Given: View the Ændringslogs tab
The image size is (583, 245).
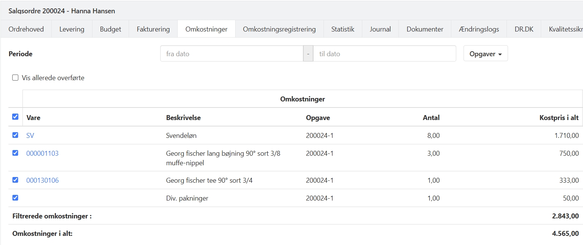Looking at the screenshot, I should [x=479, y=29].
